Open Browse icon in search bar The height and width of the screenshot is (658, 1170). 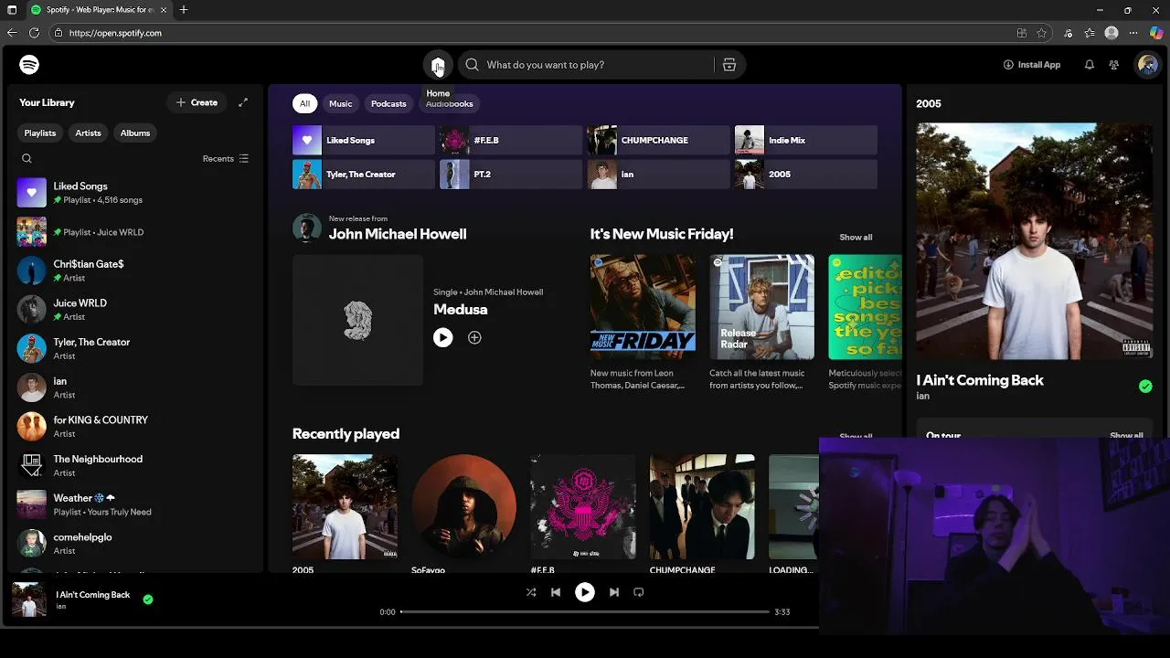tap(729, 65)
